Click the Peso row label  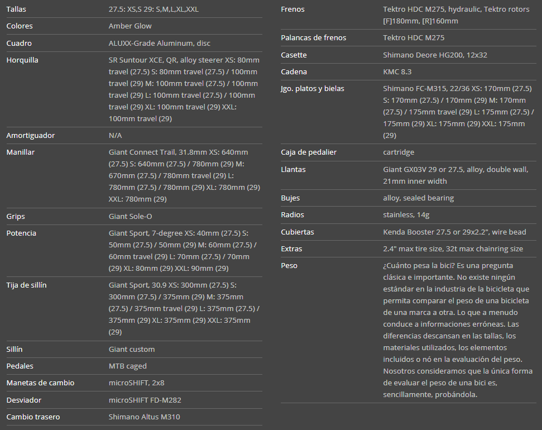pos(289,266)
